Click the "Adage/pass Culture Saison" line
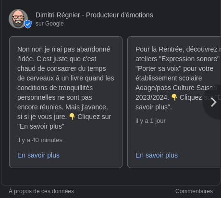 click(176, 88)
